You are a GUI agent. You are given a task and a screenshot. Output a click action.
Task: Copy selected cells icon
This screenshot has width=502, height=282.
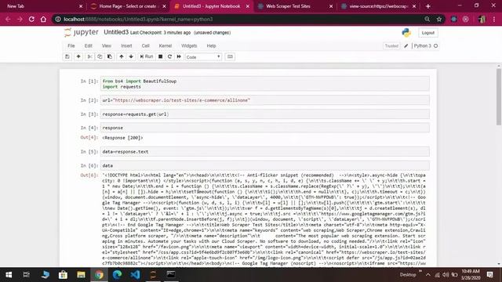100,56
